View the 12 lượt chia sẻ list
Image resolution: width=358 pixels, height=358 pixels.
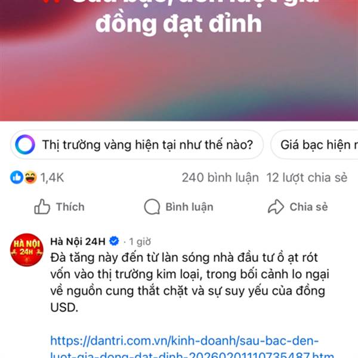coord(307,178)
